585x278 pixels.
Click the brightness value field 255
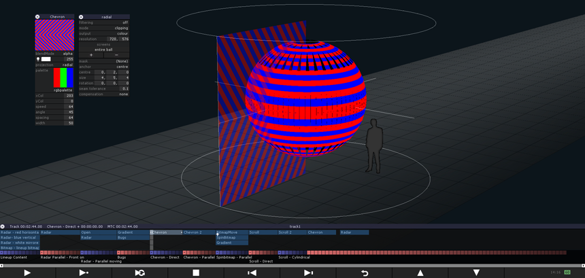click(x=68, y=59)
